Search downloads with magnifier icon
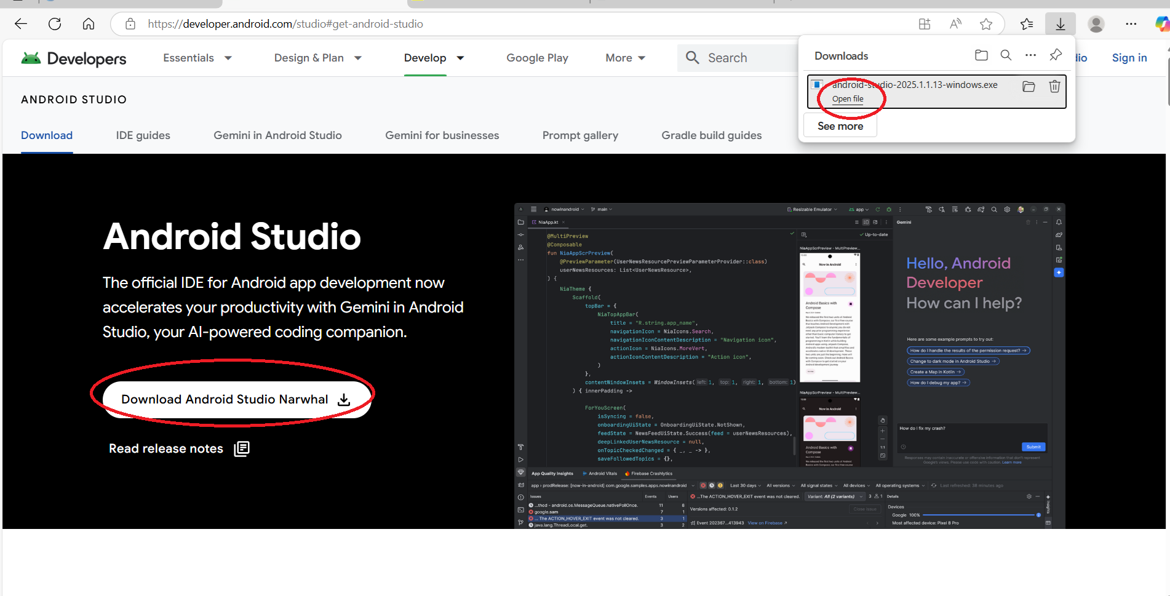Image resolution: width=1170 pixels, height=596 pixels. [x=1006, y=55]
